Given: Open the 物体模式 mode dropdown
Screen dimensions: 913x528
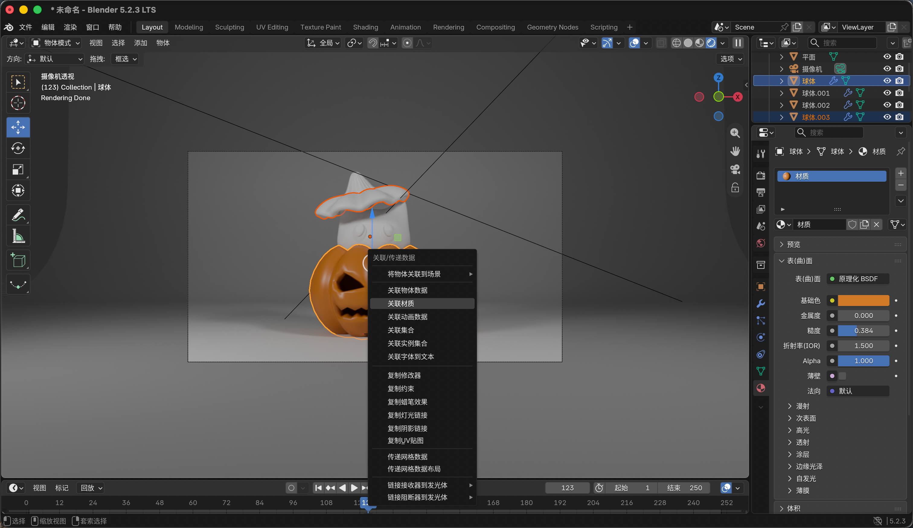Looking at the screenshot, I should (x=56, y=43).
